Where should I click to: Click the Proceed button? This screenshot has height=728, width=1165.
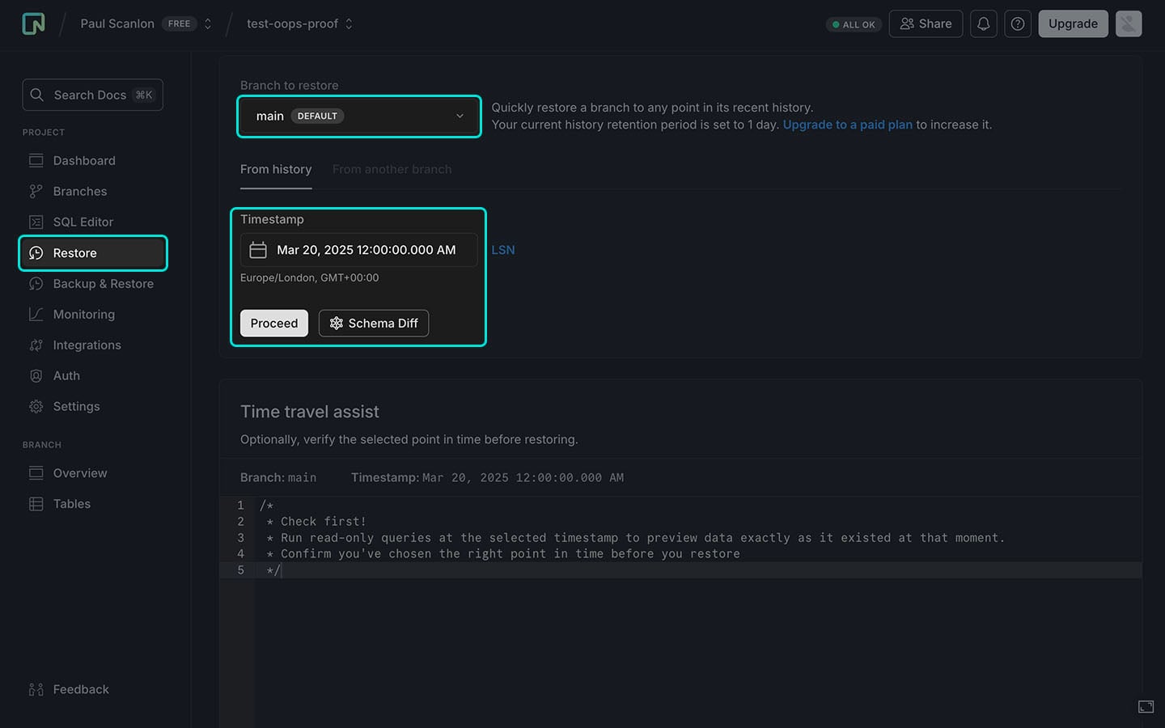pyautogui.click(x=273, y=323)
